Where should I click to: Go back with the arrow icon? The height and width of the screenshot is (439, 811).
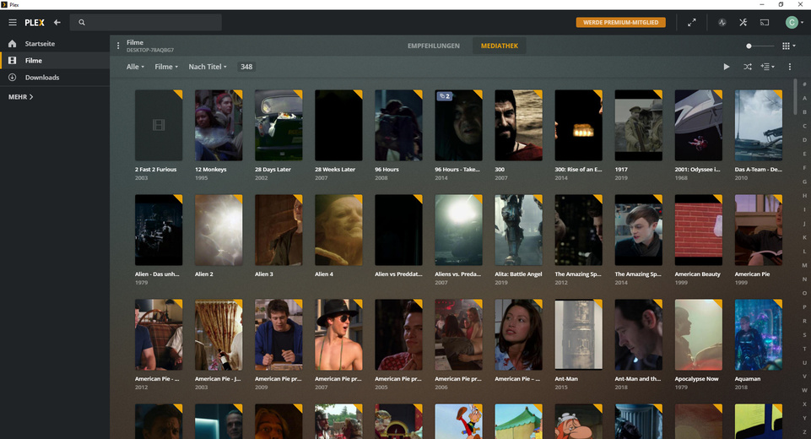(57, 22)
